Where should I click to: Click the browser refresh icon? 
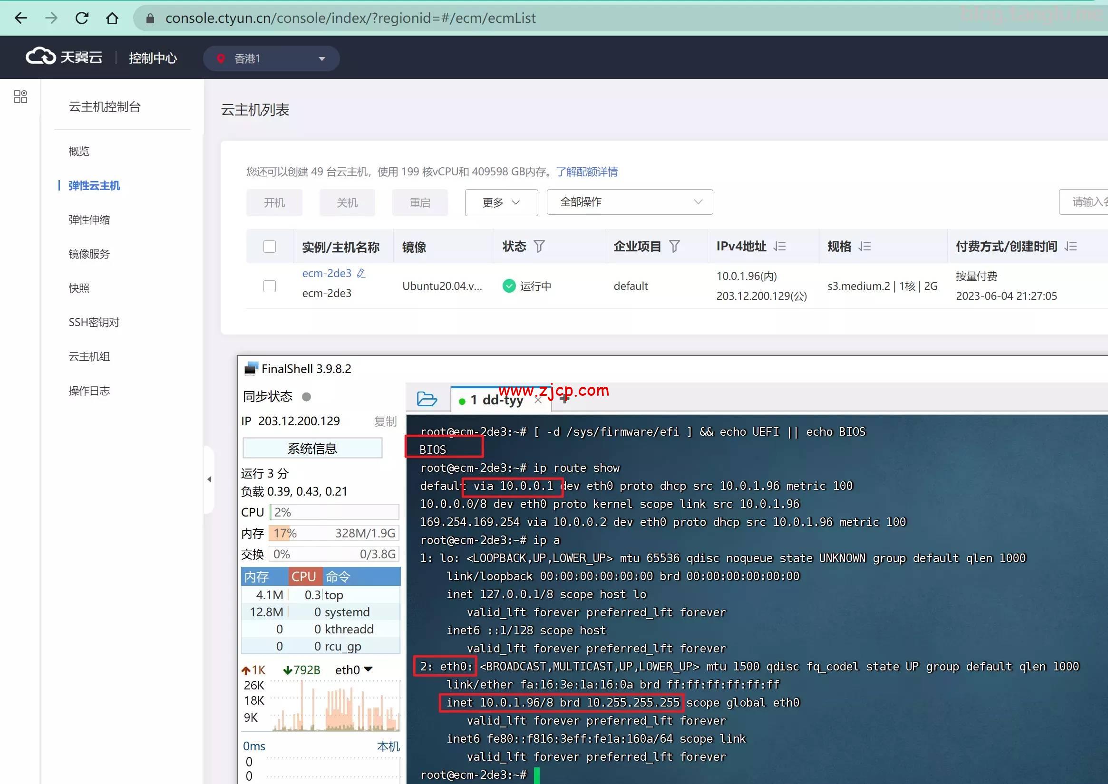82,18
